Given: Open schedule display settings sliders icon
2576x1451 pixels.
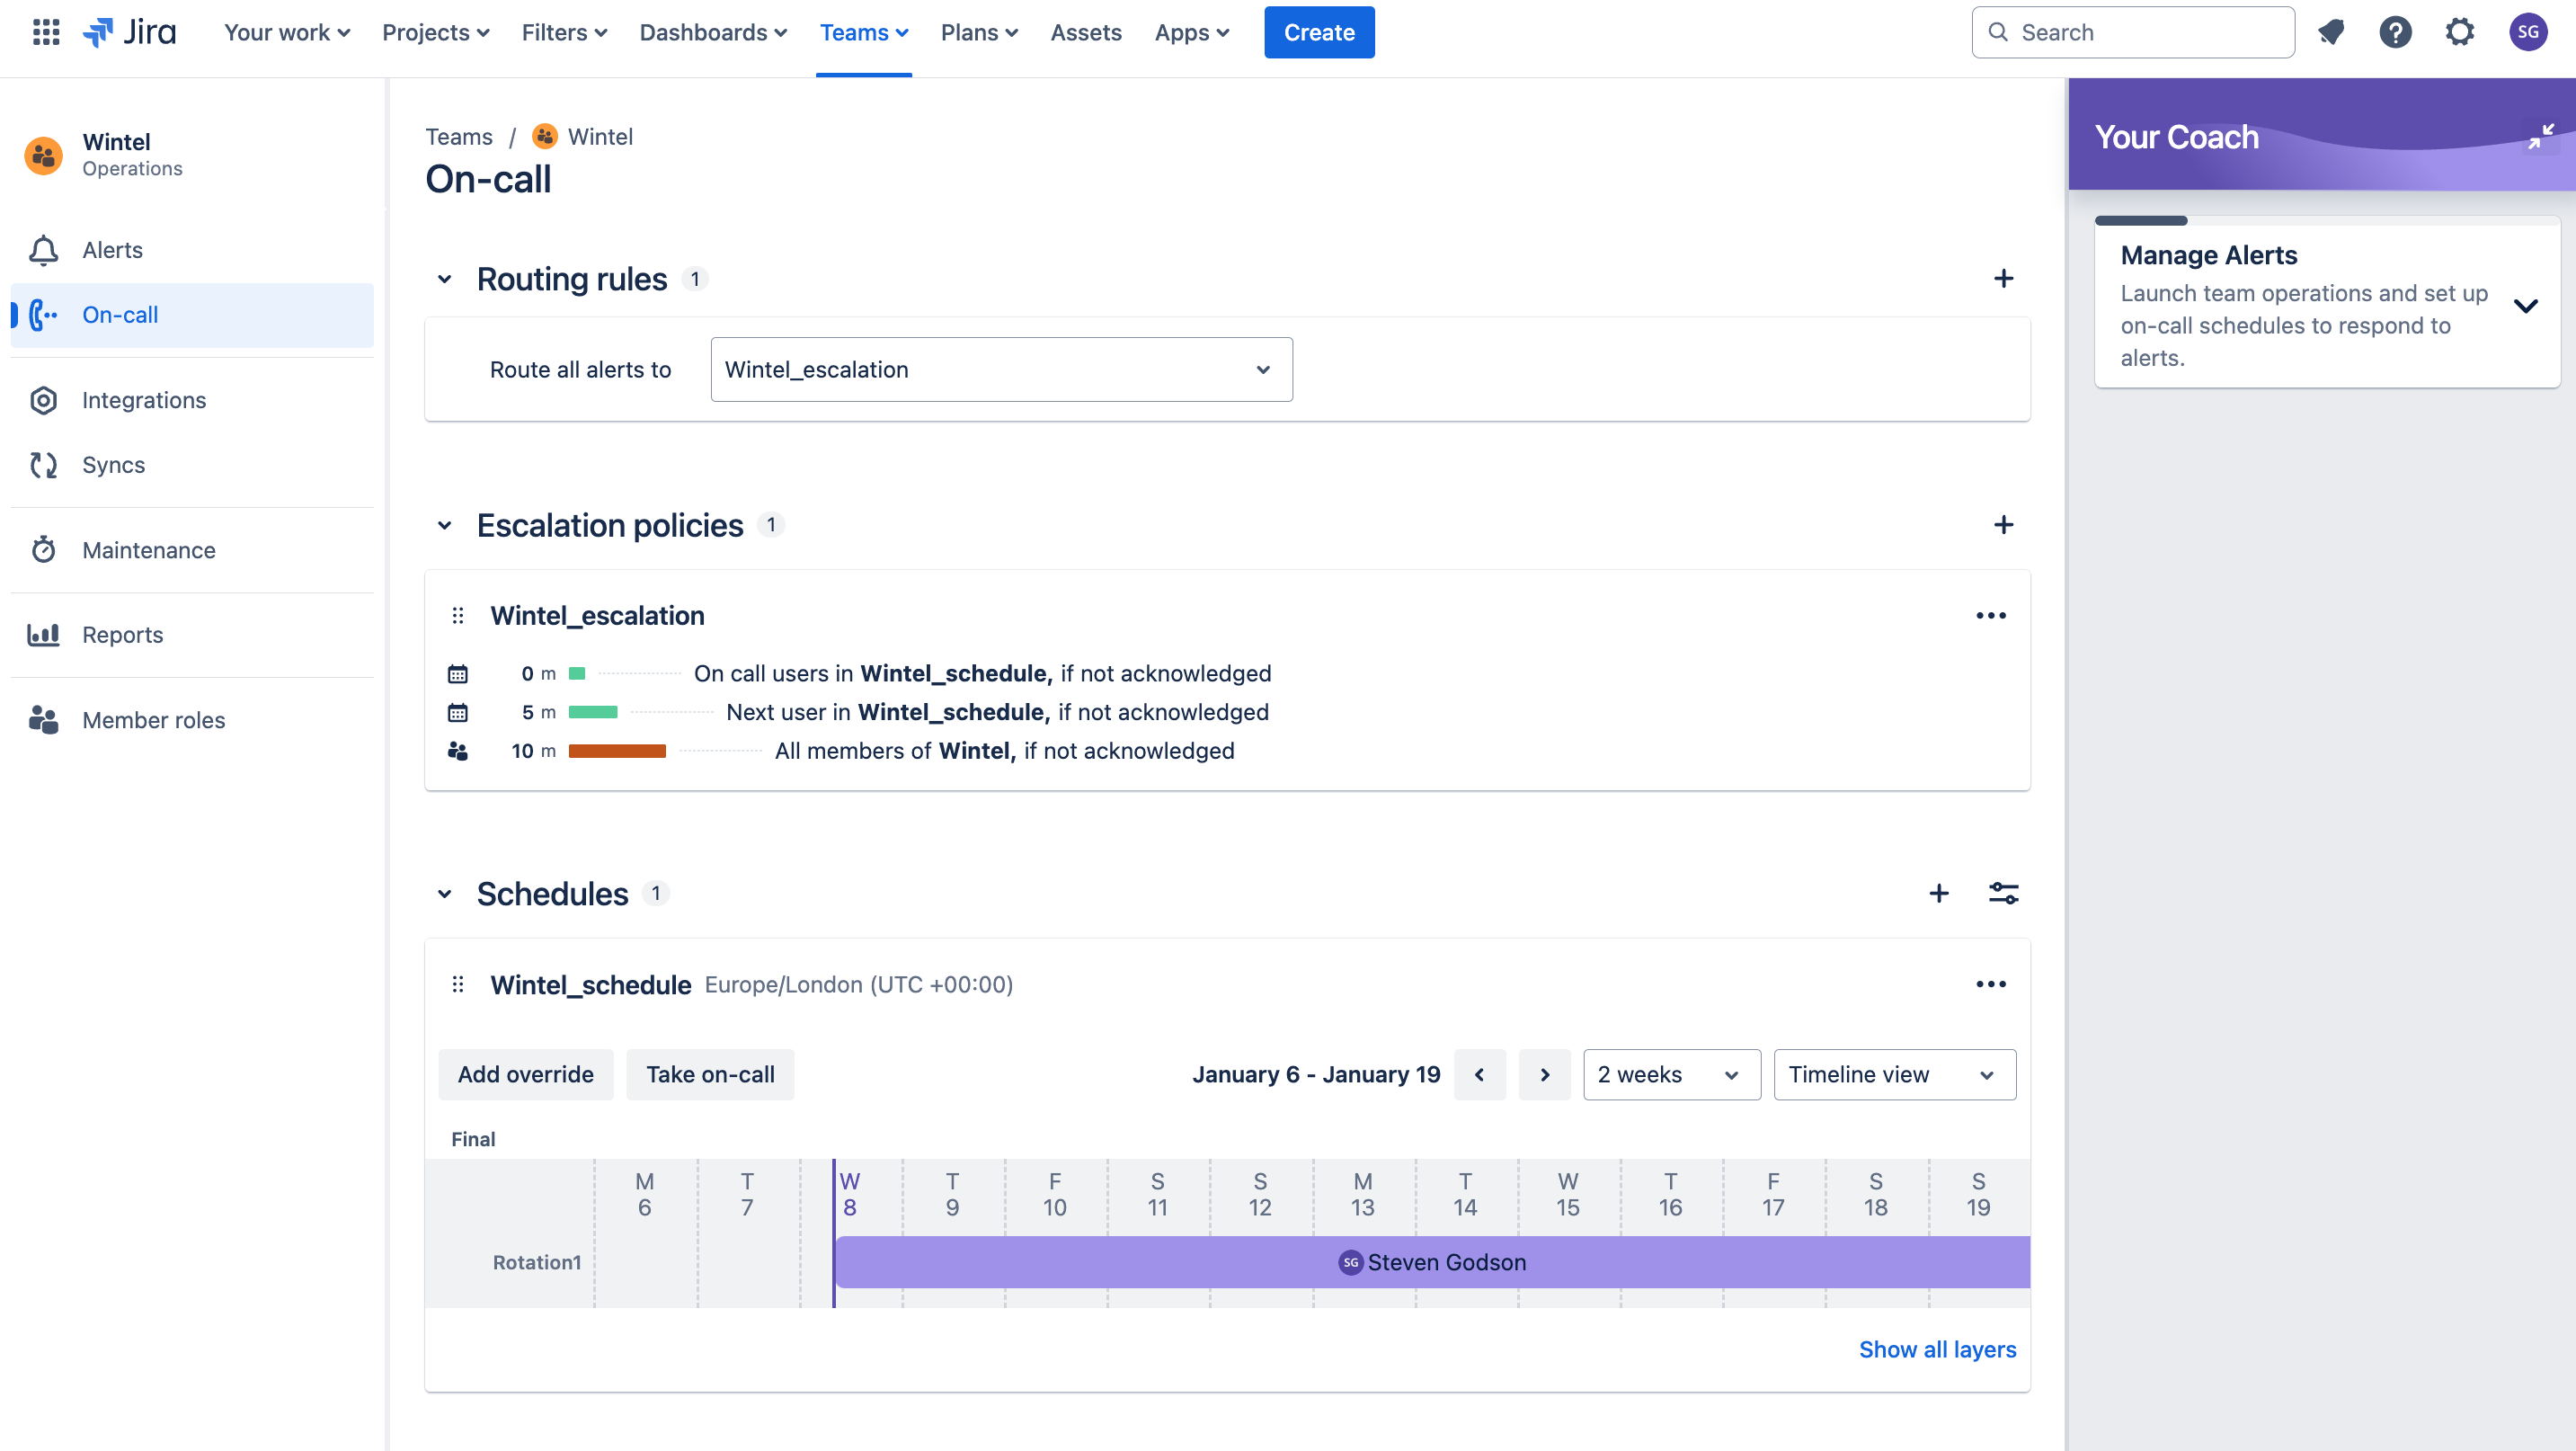Looking at the screenshot, I should click(2003, 893).
